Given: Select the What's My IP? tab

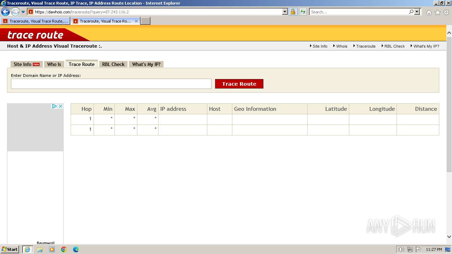Looking at the screenshot, I should coord(146,64).
